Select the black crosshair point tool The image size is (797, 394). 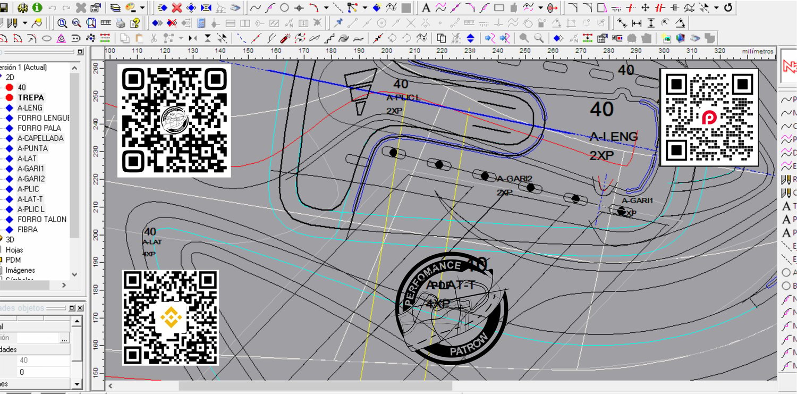pos(299,8)
